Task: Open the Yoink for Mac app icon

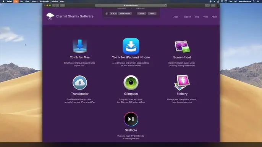Action: pyautogui.click(x=80, y=46)
